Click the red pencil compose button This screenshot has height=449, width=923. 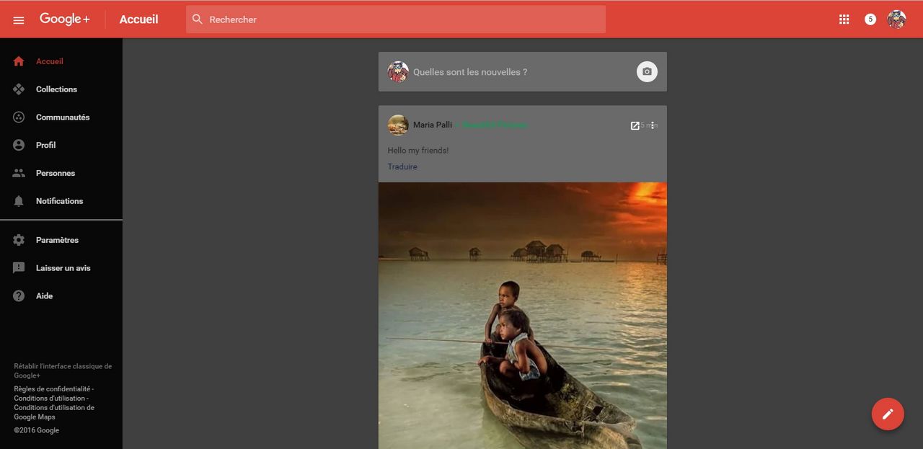pyautogui.click(x=888, y=414)
